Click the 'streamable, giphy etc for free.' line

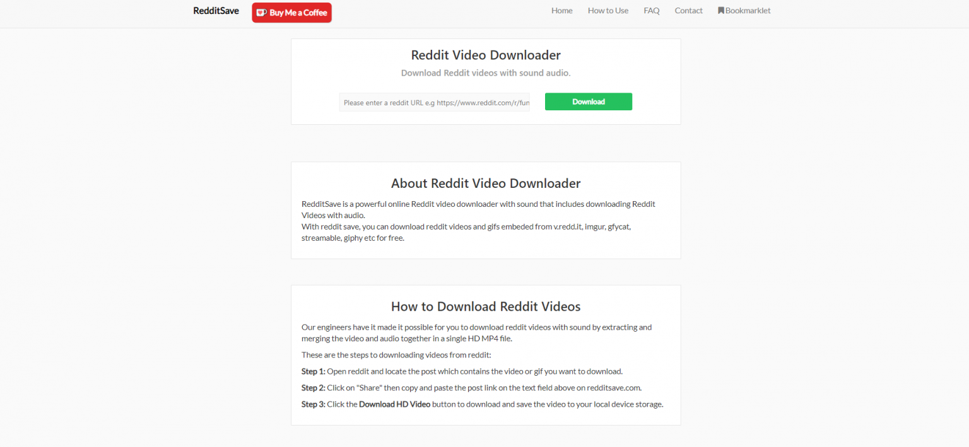point(353,238)
